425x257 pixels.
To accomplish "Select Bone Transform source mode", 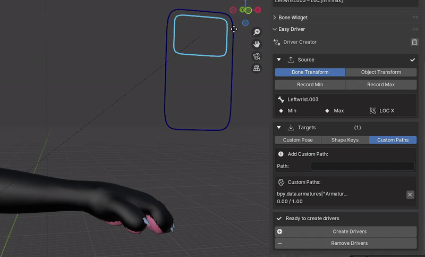I will pyautogui.click(x=310, y=72).
